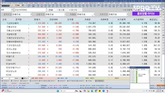Open Microsoft Edge from taskbar
Viewport: 165px width, 93px height.
92,91
